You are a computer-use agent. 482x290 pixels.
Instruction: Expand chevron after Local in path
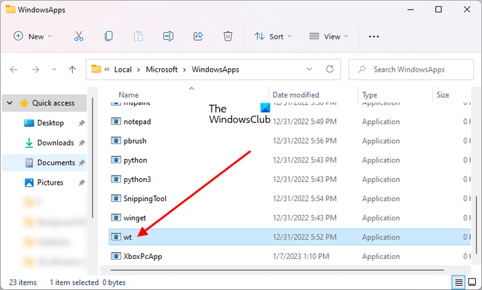138,70
